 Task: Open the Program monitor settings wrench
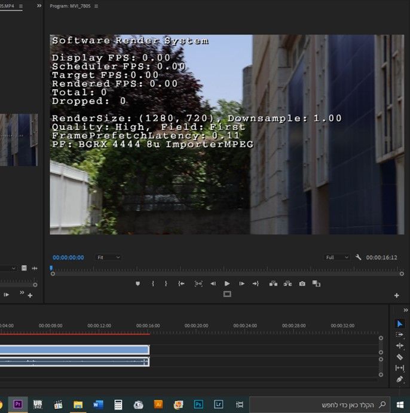coord(359,257)
